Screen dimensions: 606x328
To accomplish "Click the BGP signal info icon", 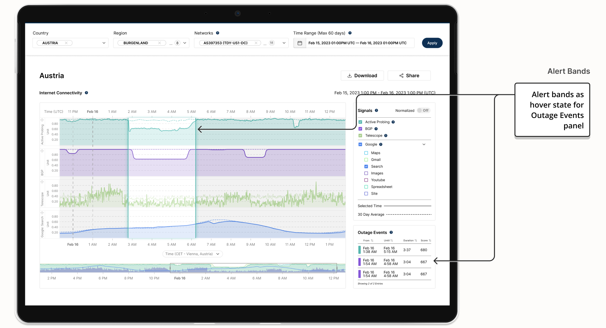I will coord(376,129).
